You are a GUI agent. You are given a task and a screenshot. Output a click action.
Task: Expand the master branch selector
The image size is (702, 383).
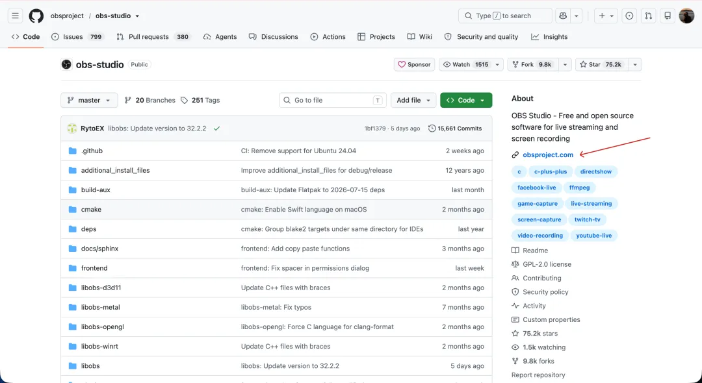click(x=89, y=100)
